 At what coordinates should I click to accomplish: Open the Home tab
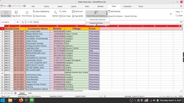click(47, 6)
